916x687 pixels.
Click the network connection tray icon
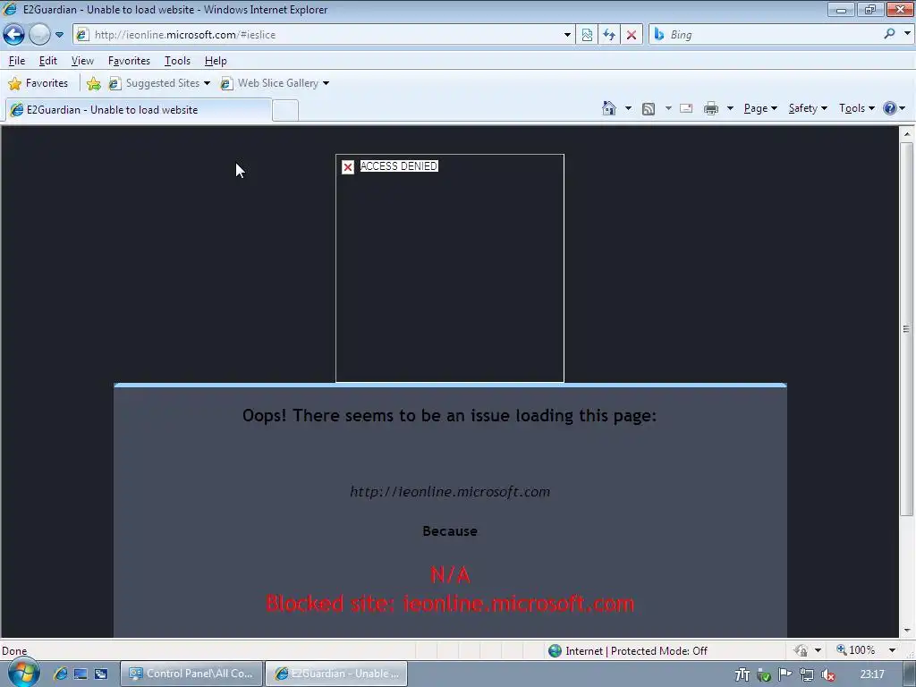tap(807, 674)
